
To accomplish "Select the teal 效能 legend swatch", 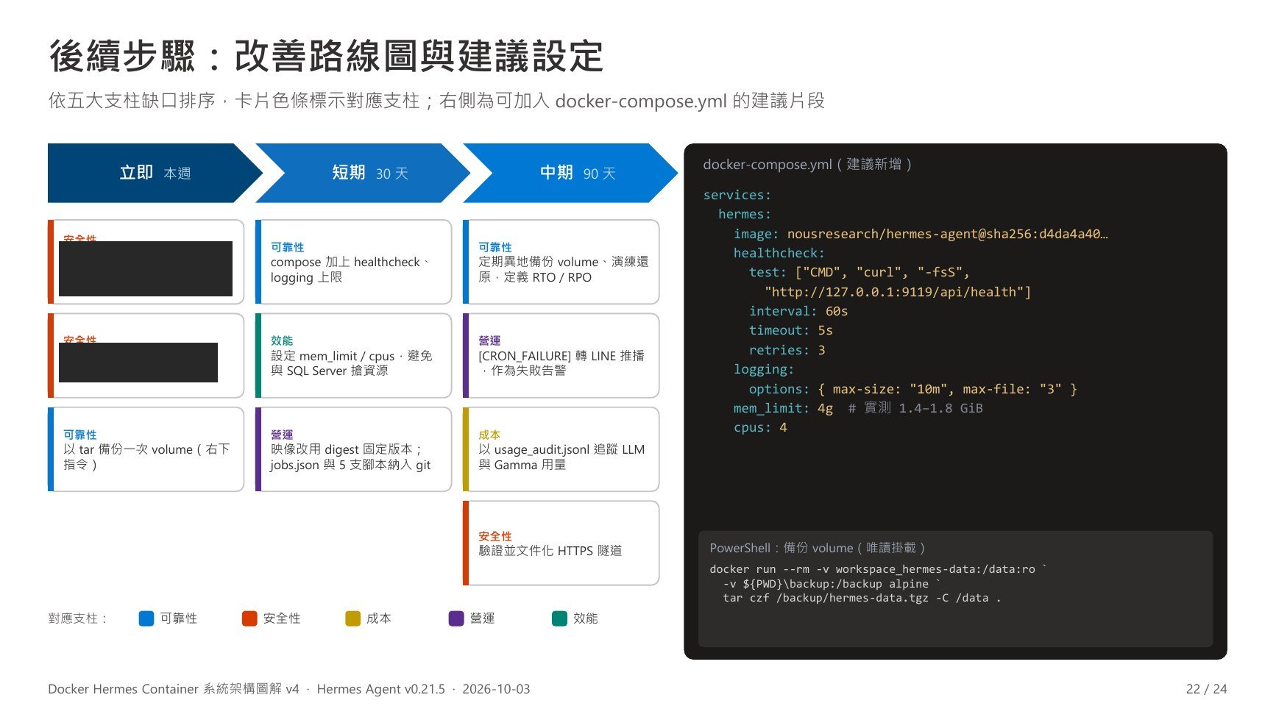I will 559,618.
